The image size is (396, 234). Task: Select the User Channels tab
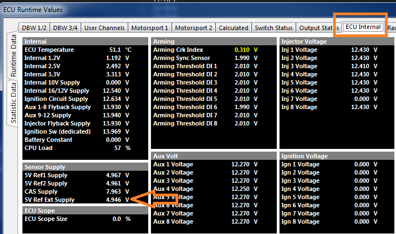coord(104,28)
